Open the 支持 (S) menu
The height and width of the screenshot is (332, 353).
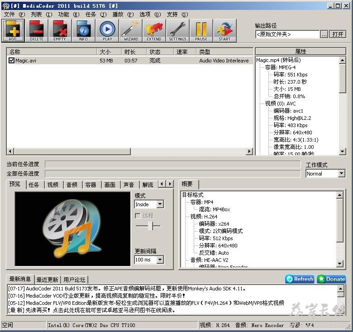177,14
